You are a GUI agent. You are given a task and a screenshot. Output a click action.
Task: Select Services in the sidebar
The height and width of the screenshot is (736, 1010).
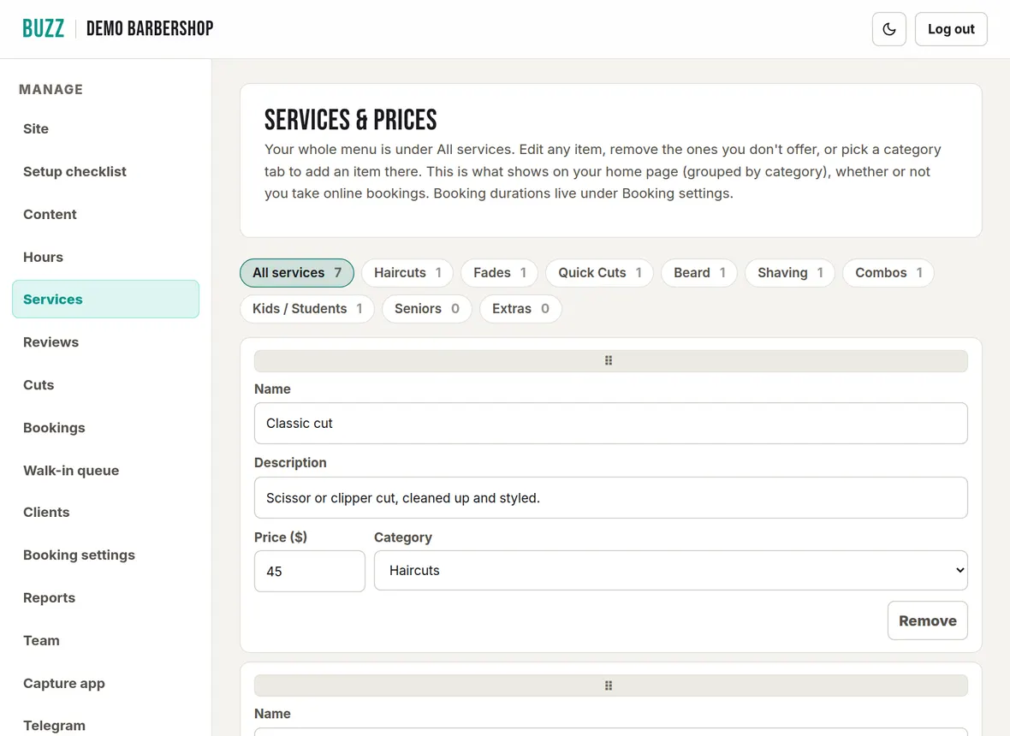(105, 300)
